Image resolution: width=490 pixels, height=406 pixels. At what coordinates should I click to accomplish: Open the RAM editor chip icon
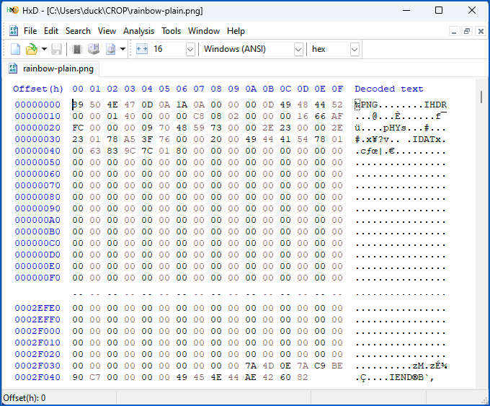click(x=77, y=49)
